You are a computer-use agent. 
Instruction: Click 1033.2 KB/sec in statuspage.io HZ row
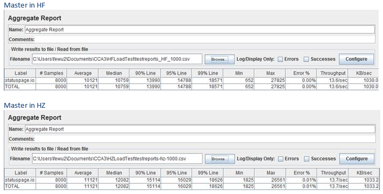click(371, 180)
